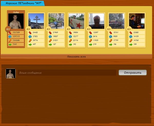Viewport: 154px width, 126px height.
Task: Click the green arrow icon beside 193
Action: click(70, 44)
